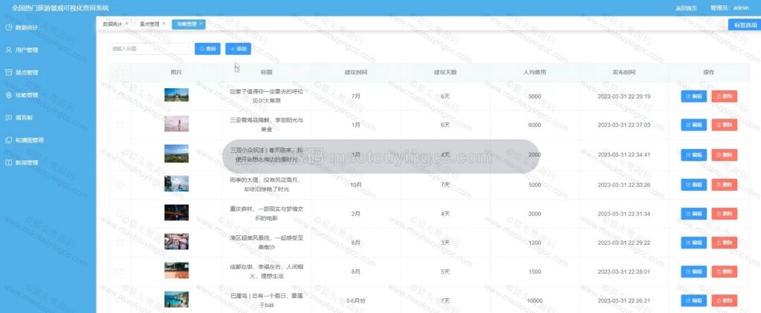Check the box for 呼伦贝尔大草原 row
The height and width of the screenshot is (313, 761).
(120, 96)
